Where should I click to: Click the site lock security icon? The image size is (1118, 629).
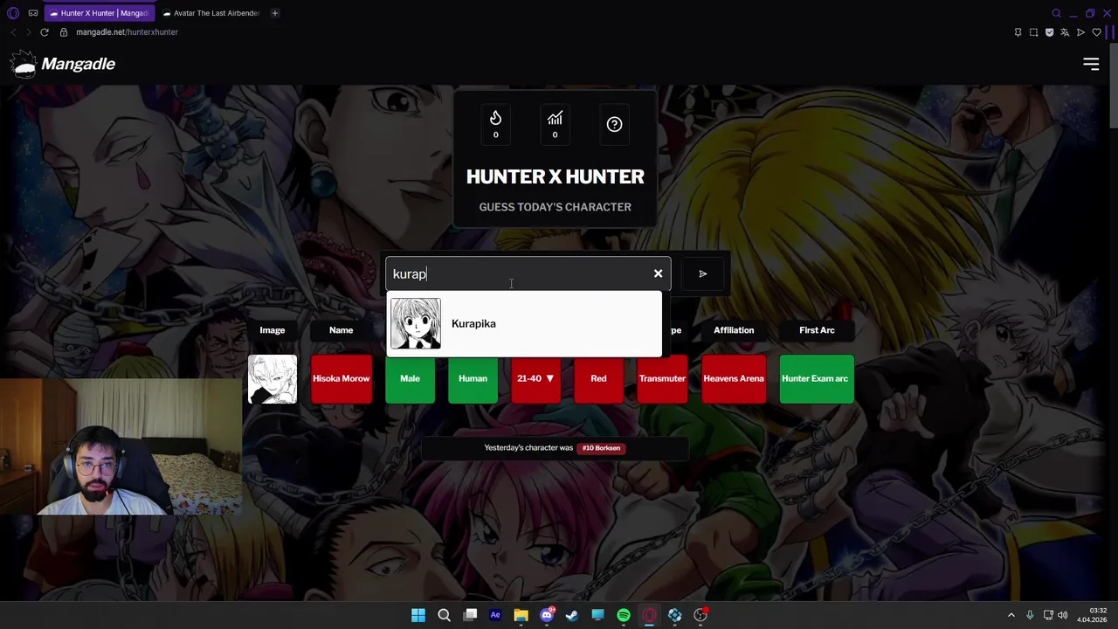63,32
